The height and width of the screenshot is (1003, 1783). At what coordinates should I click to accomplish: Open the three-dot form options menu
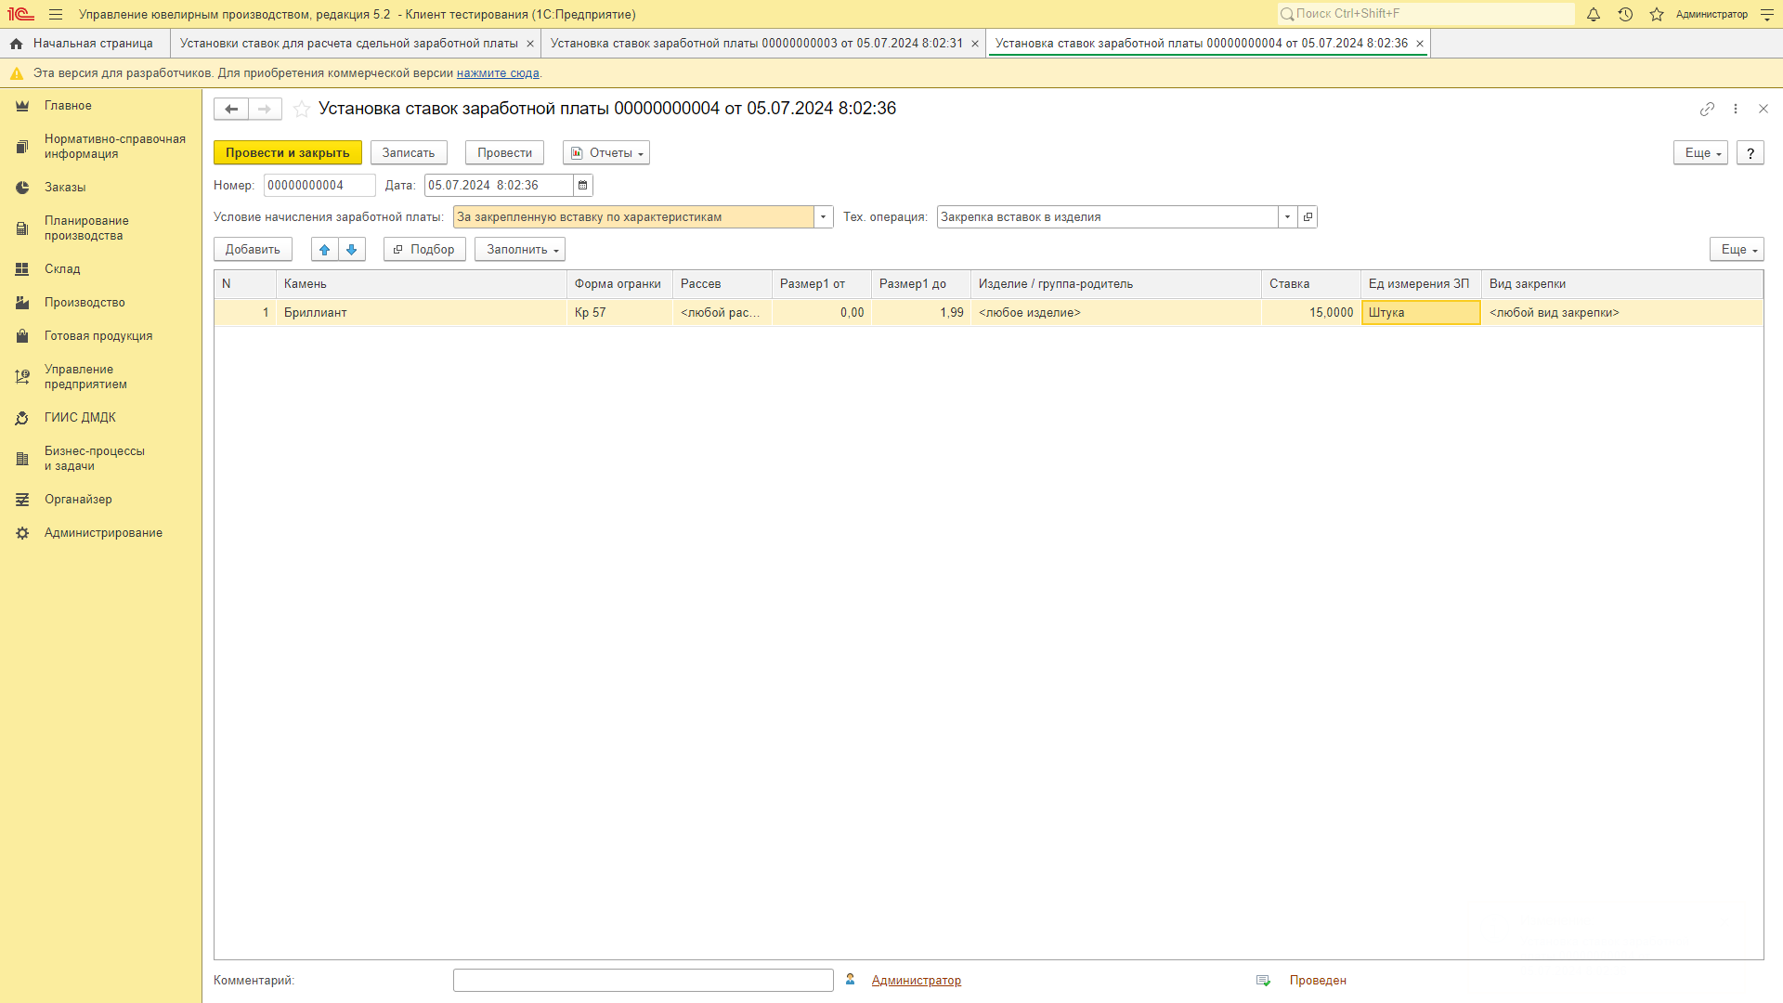point(1736,110)
